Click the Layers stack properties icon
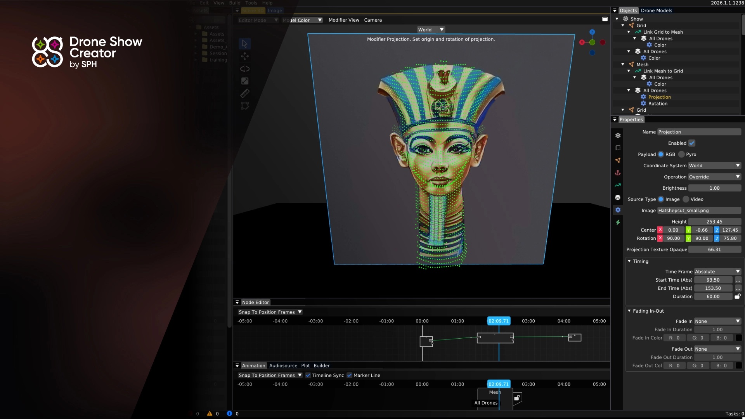The height and width of the screenshot is (419, 745). tap(618, 197)
